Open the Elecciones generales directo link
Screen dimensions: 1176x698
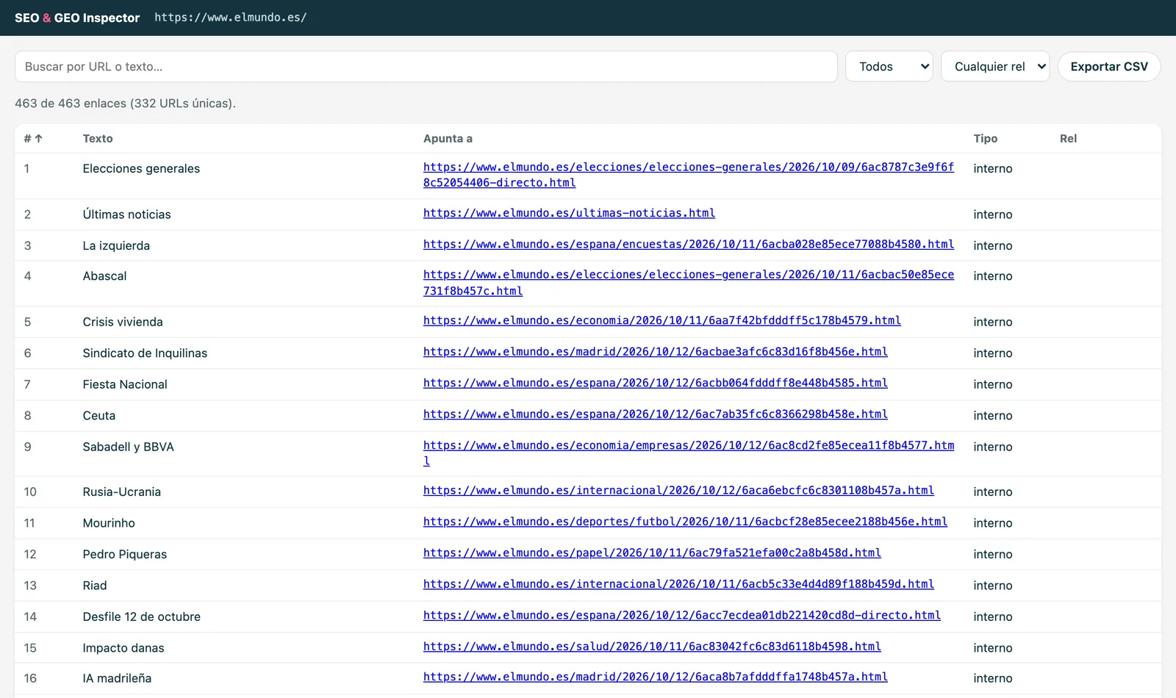pos(689,175)
